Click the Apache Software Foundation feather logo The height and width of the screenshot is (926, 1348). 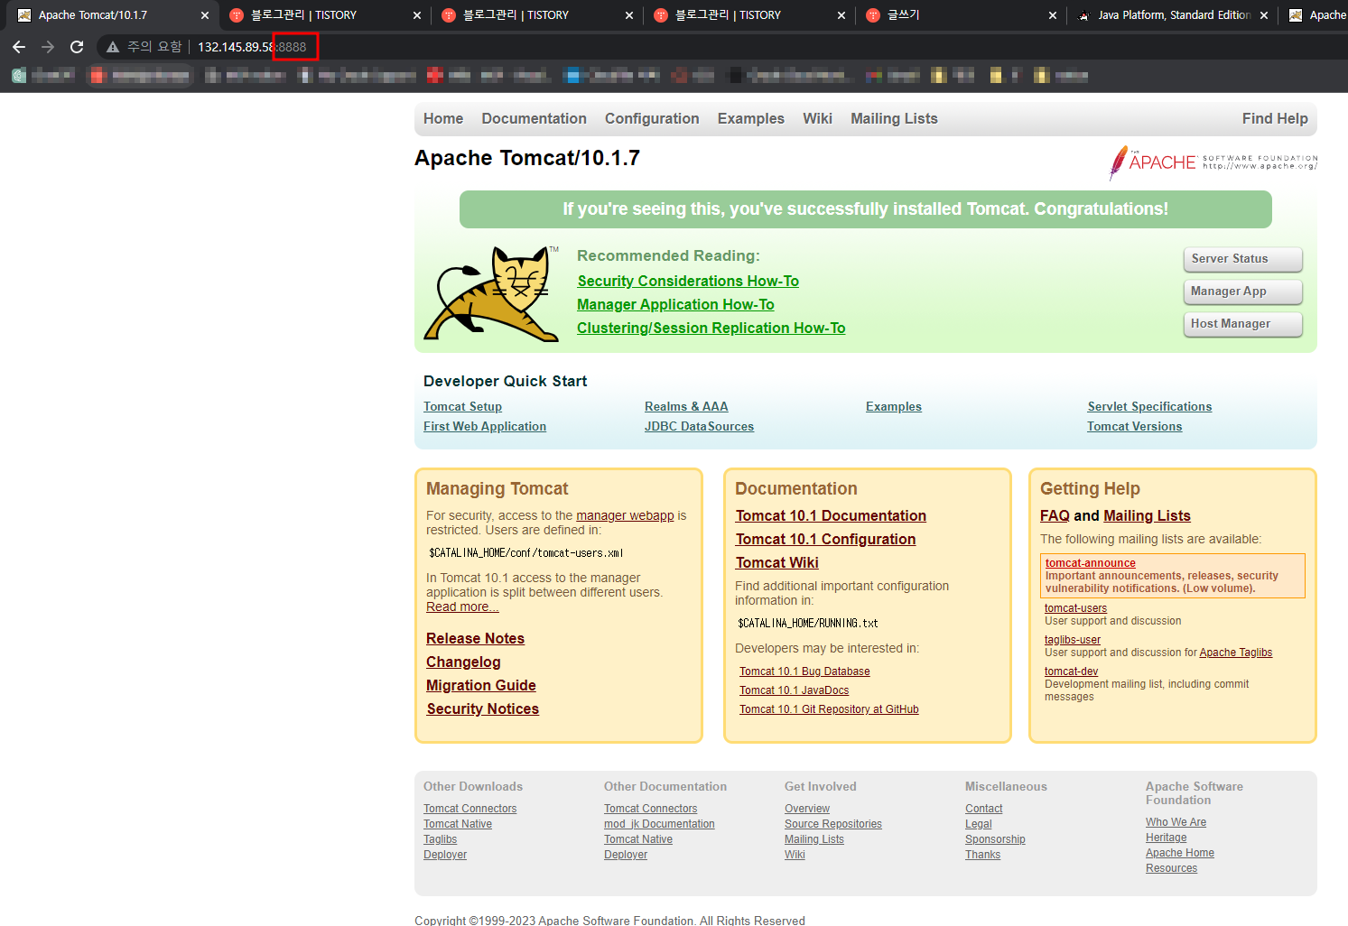[1213, 162]
